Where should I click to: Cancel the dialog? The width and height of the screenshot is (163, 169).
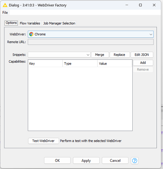[x=115, y=161]
